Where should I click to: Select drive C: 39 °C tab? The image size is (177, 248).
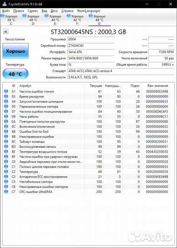pyautogui.click(x=11, y=20)
